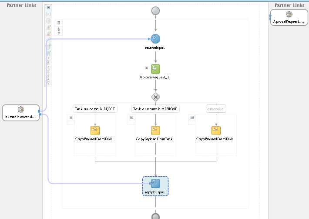
Task: Select the 'Task outcome is APPROVE' condition
Action: click(x=155, y=109)
